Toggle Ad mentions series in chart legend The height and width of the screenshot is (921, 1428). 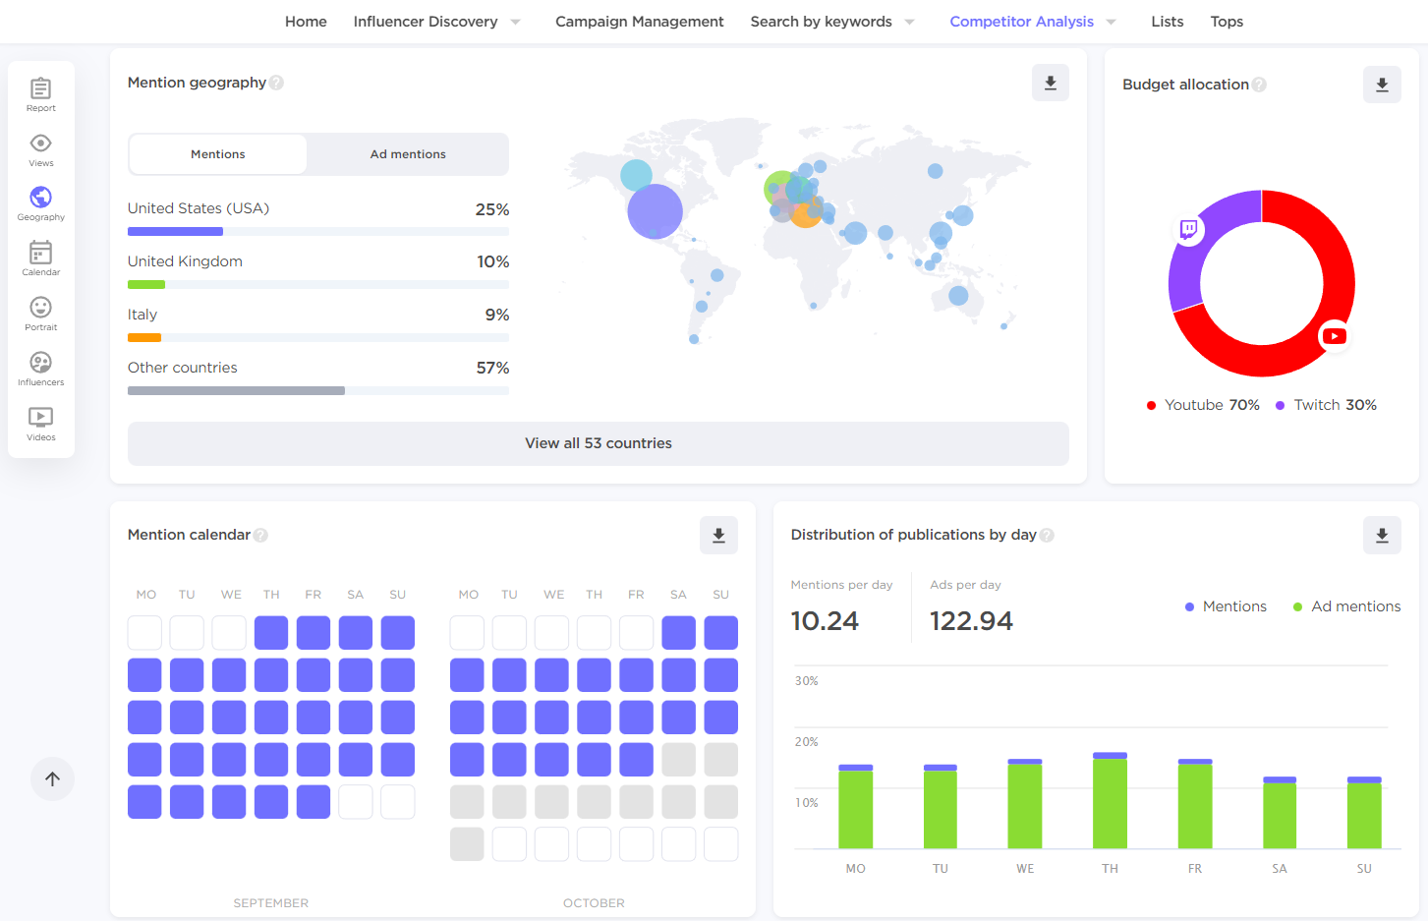1346,606
